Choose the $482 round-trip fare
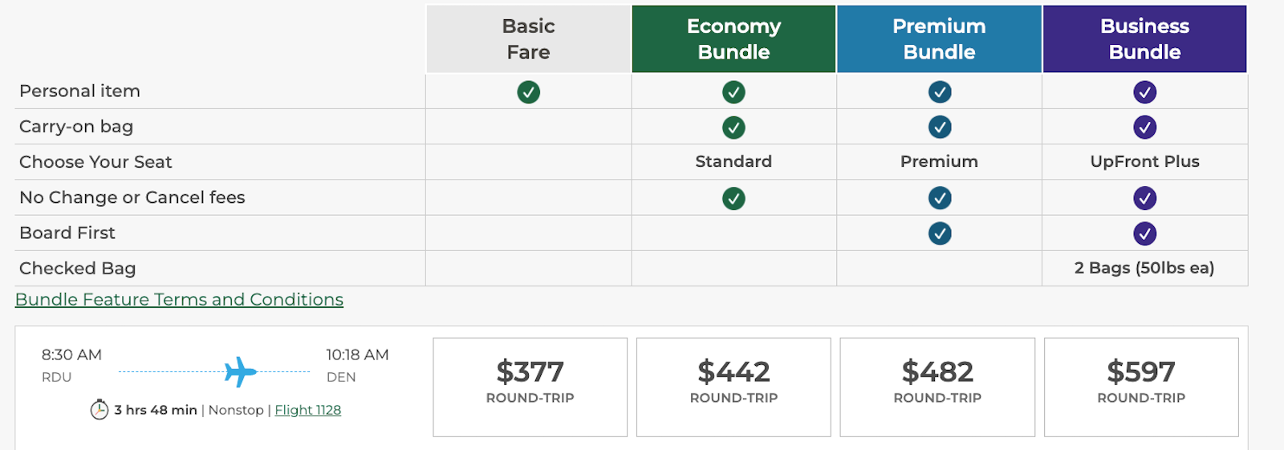The image size is (1284, 450). coord(937,387)
